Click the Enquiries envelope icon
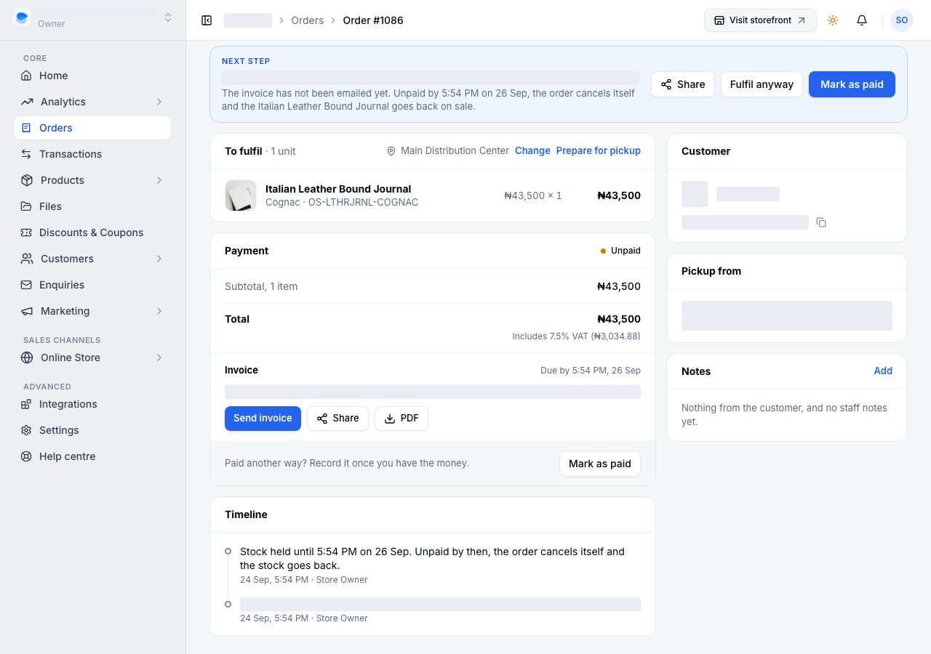The image size is (931, 654). (x=26, y=285)
